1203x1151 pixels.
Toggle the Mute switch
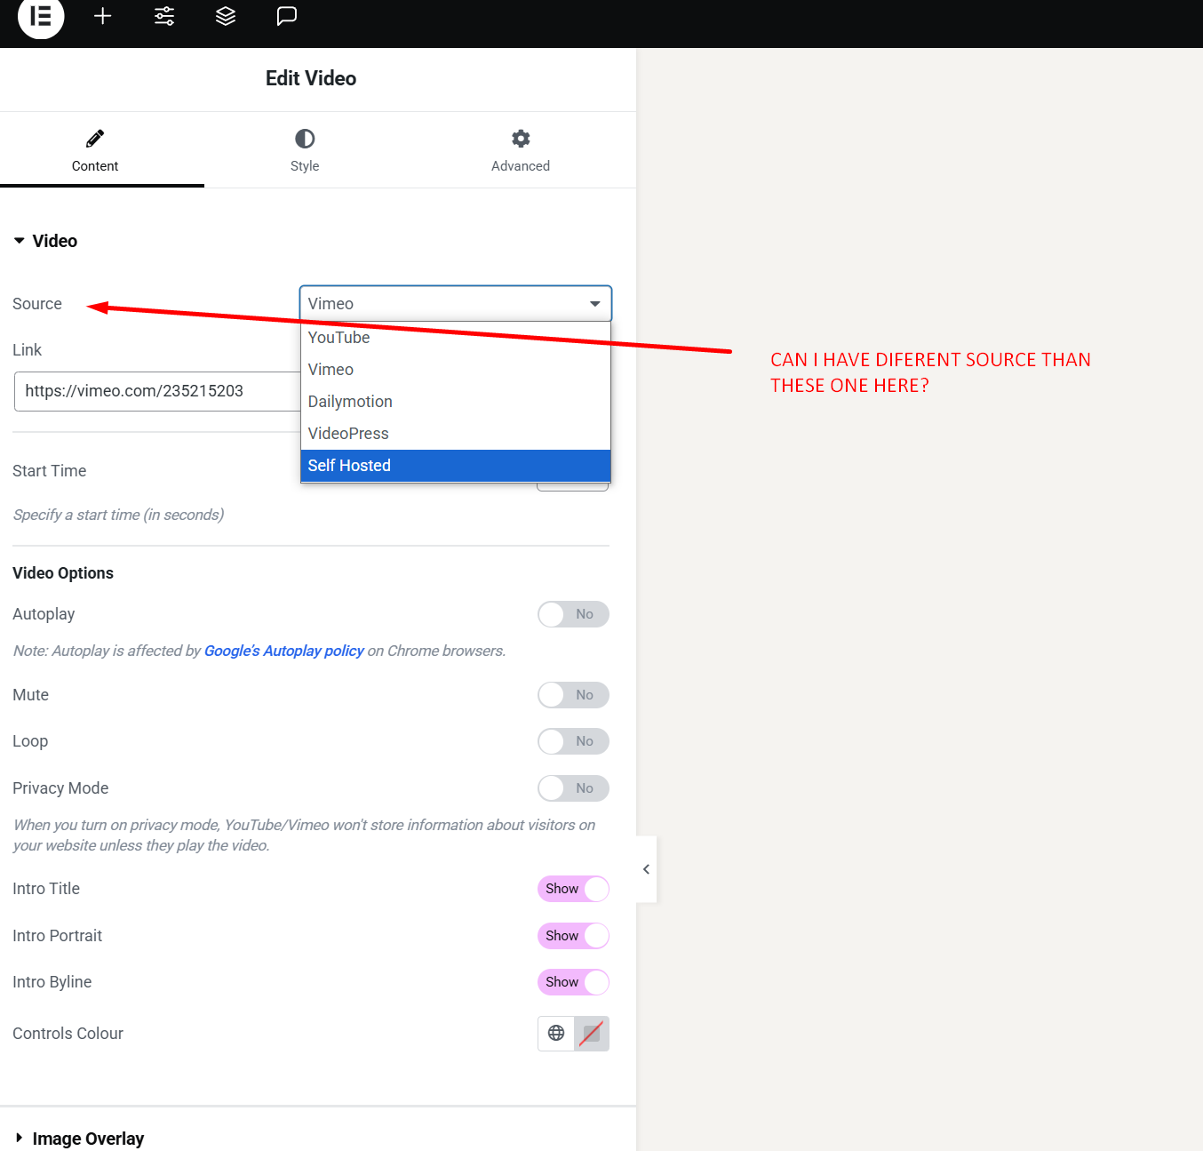click(573, 695)
